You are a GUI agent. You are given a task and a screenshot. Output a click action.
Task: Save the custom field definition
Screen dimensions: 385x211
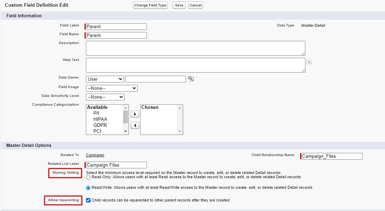[179, 5]
